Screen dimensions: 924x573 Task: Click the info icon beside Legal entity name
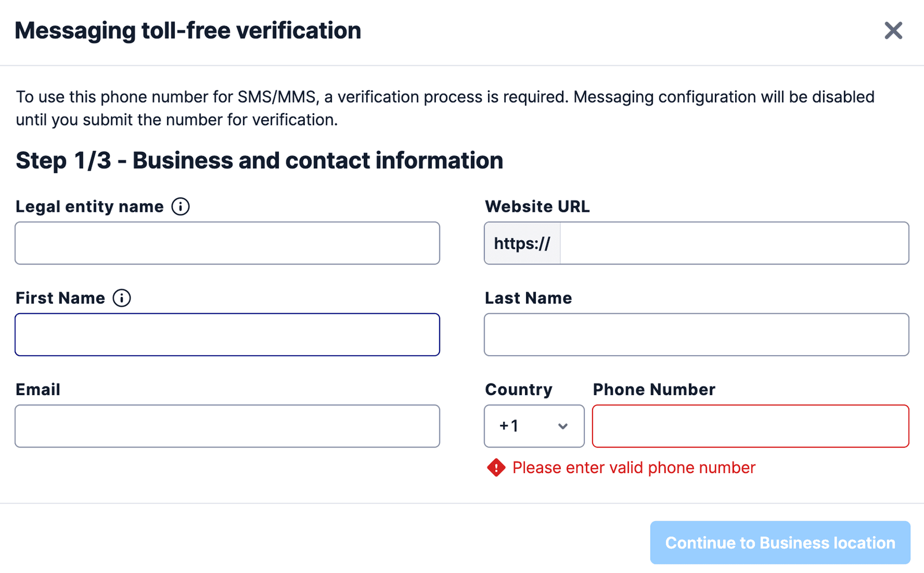pyautogui.click(x=180, y=206)
